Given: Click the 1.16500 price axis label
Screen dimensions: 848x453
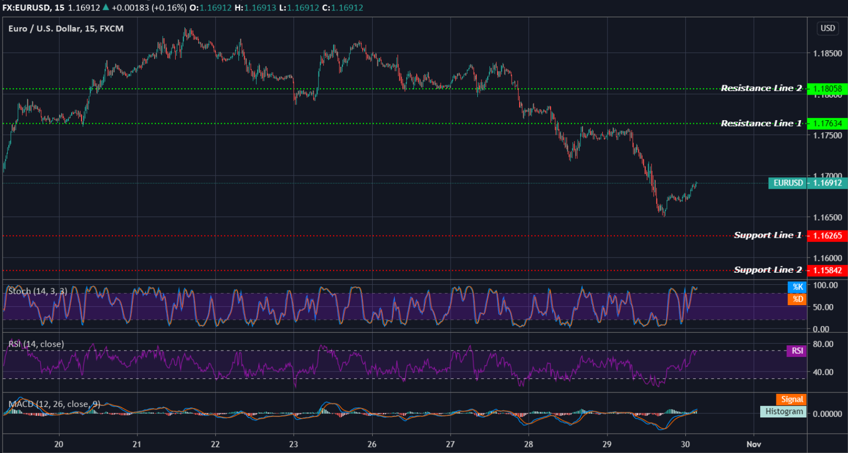Looking at the screenshot, I should [x=828, y=217].
